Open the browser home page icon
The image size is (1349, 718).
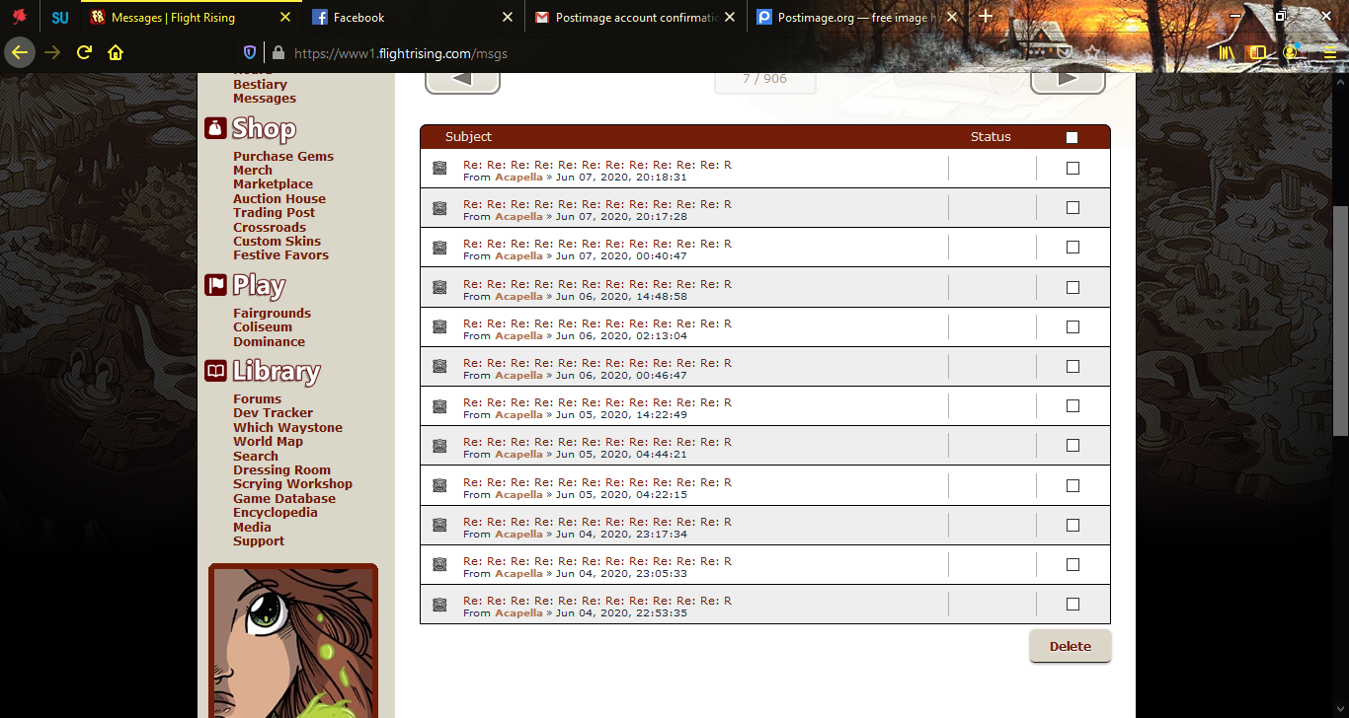point(116,52)
